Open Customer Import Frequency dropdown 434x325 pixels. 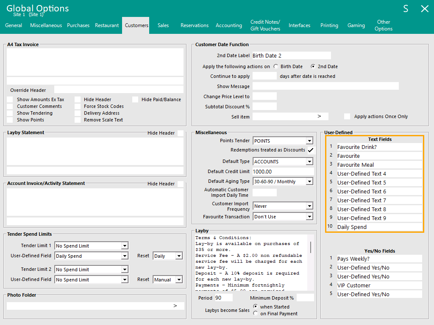tap(309, 207)
